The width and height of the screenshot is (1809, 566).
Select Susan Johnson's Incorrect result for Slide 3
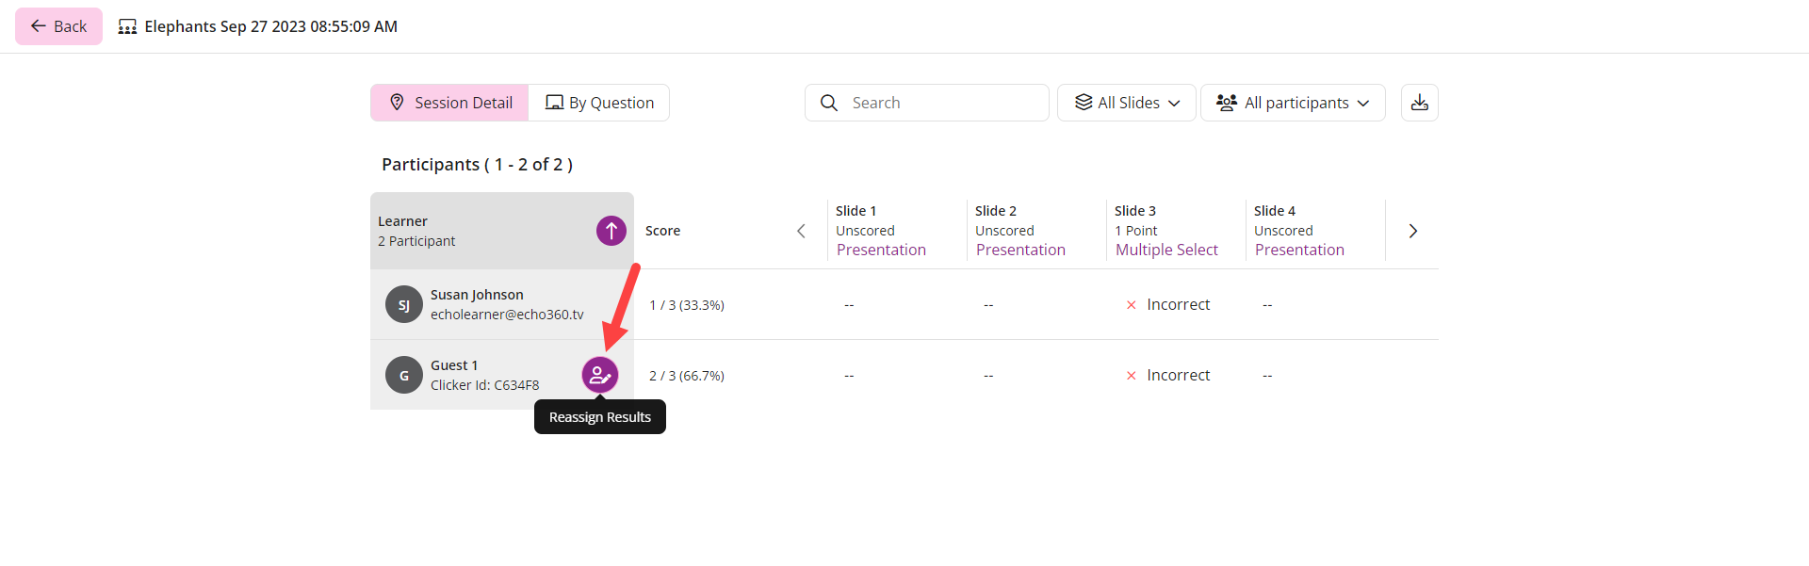(x=1168, y=304)
